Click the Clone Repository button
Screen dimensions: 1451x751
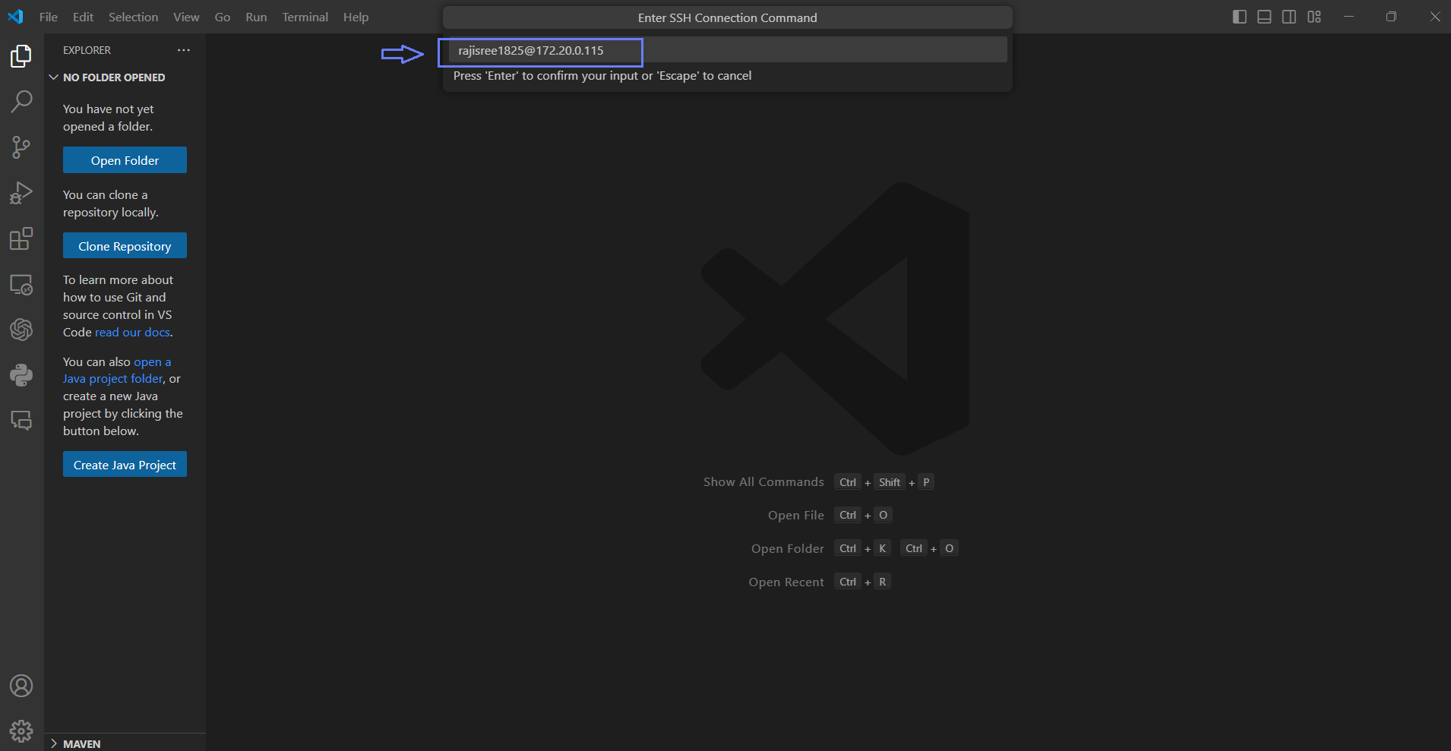[x=125, y=246]
